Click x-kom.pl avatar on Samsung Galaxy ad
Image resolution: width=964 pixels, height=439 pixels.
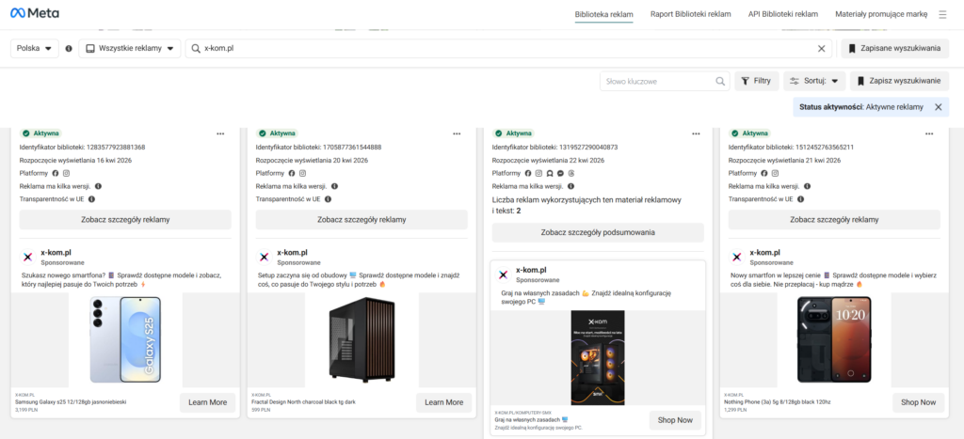pos(27,257)
